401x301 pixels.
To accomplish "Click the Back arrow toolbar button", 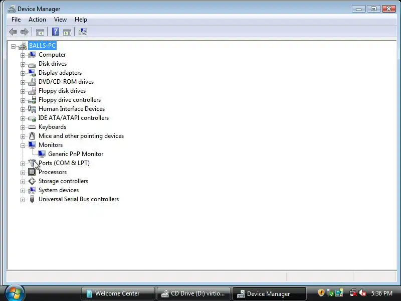I will pos(13,32).
